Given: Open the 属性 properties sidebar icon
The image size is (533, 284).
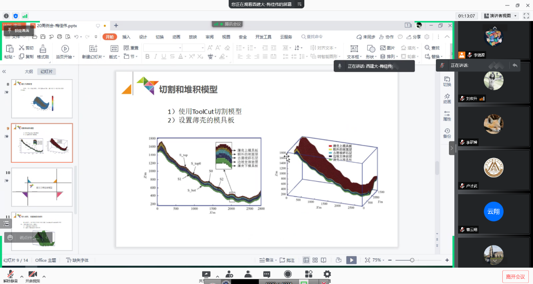Looking at the screenshot, I should click(x=447, y=116).
